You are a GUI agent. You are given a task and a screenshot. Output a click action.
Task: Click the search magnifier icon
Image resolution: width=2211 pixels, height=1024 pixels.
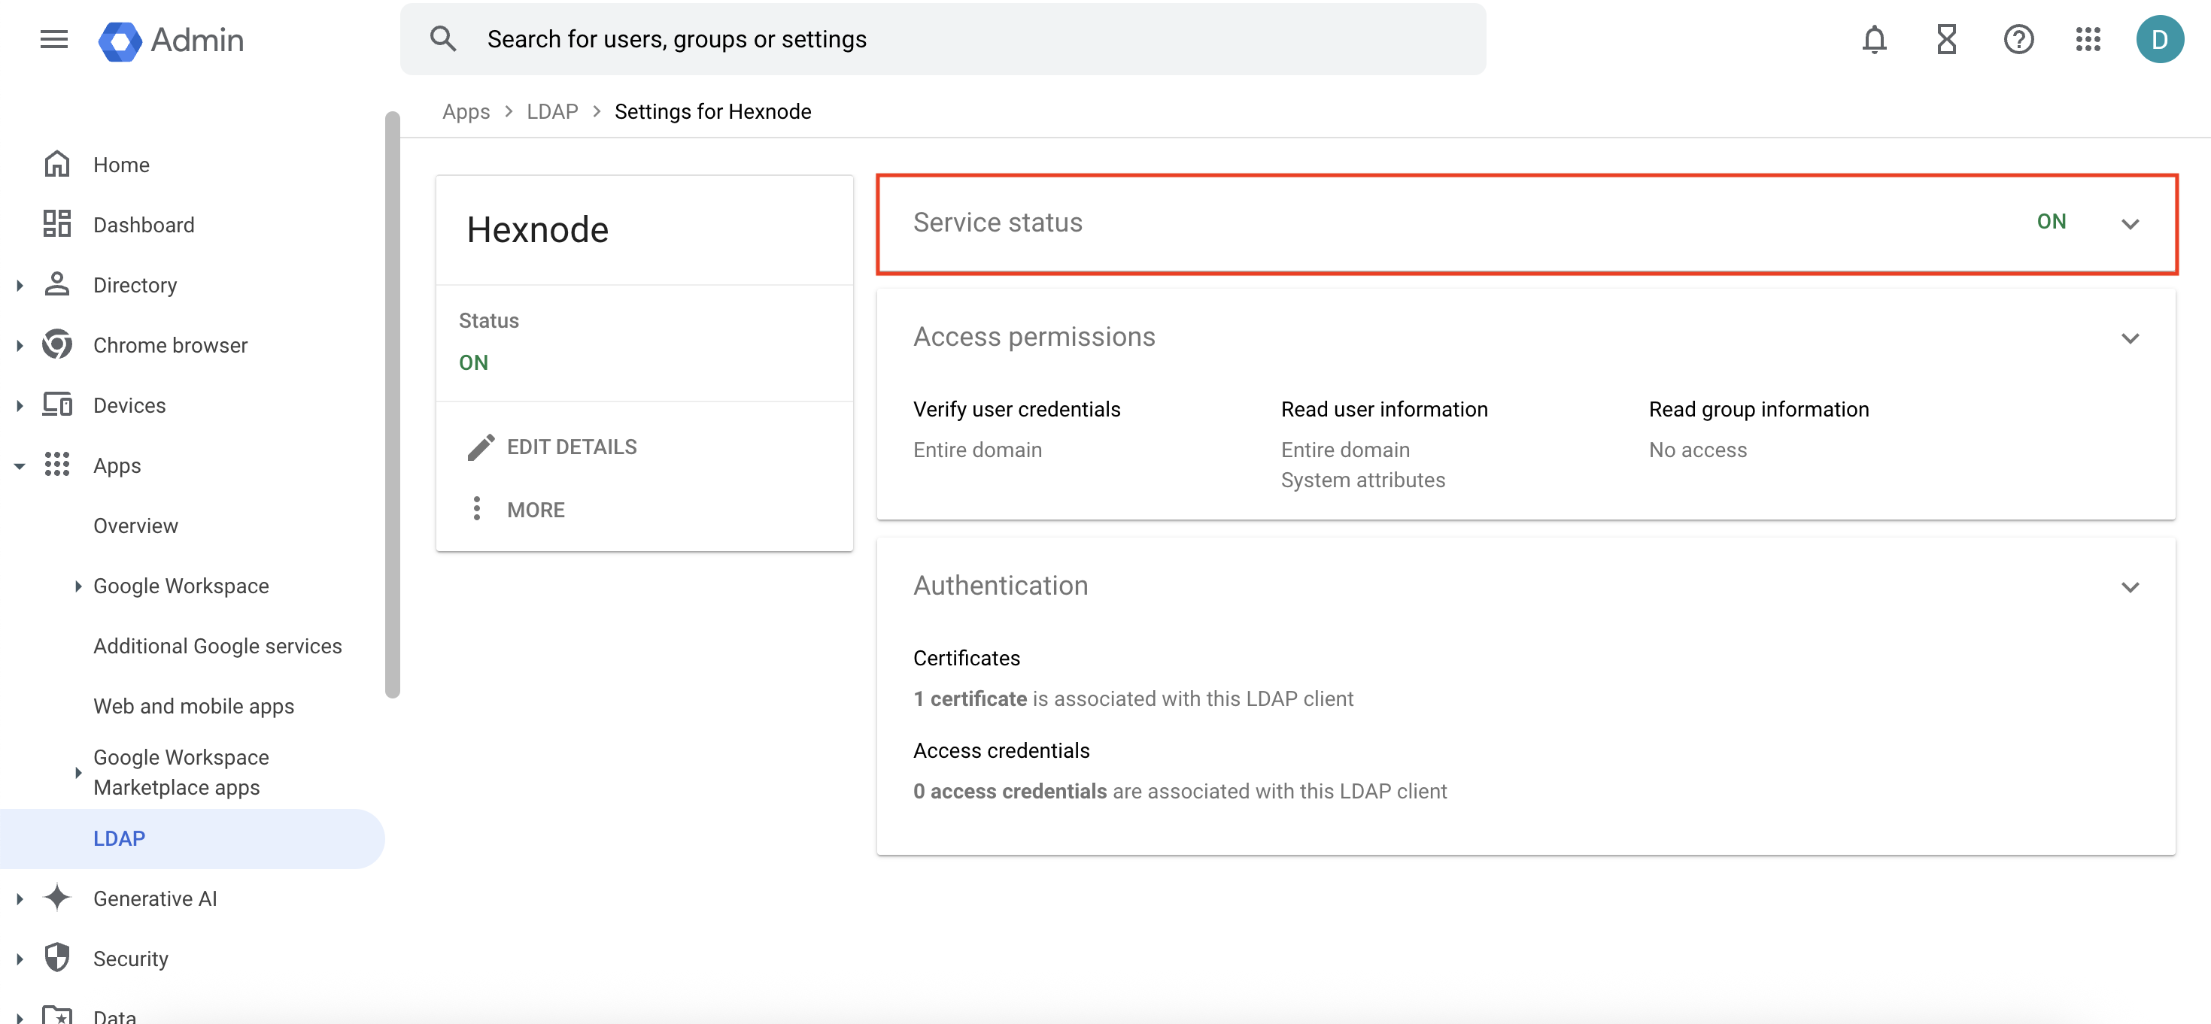point(443,38)
